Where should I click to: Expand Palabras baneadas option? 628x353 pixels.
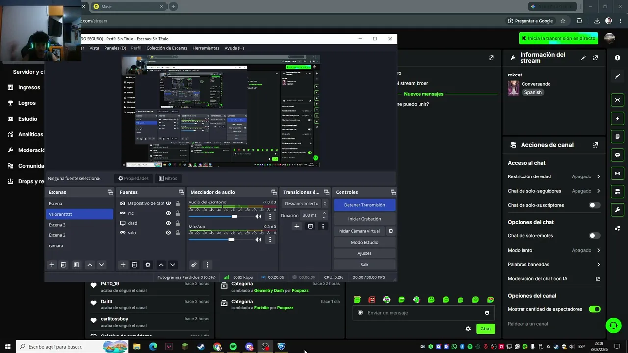click(x=599, y=264)
